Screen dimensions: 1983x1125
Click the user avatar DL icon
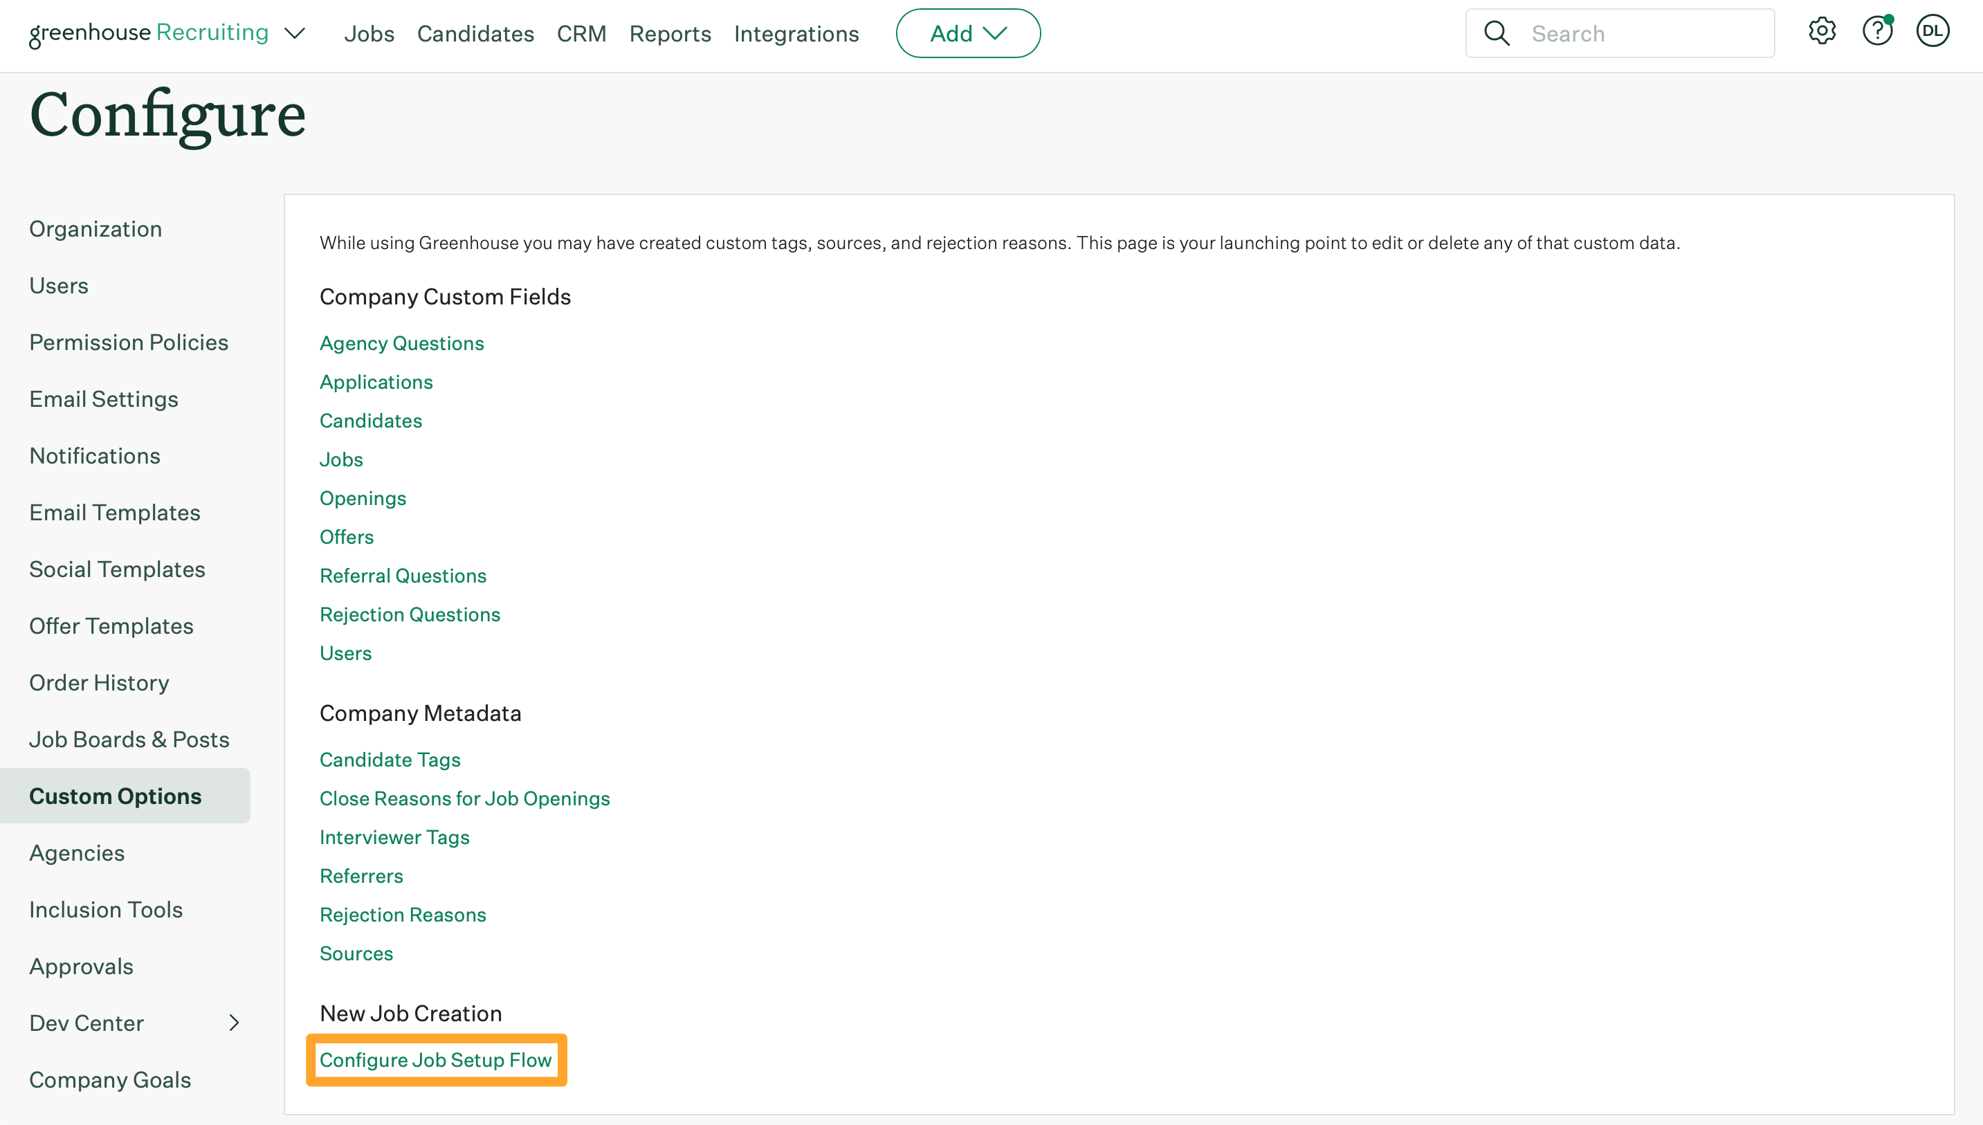click(1931, 33)
